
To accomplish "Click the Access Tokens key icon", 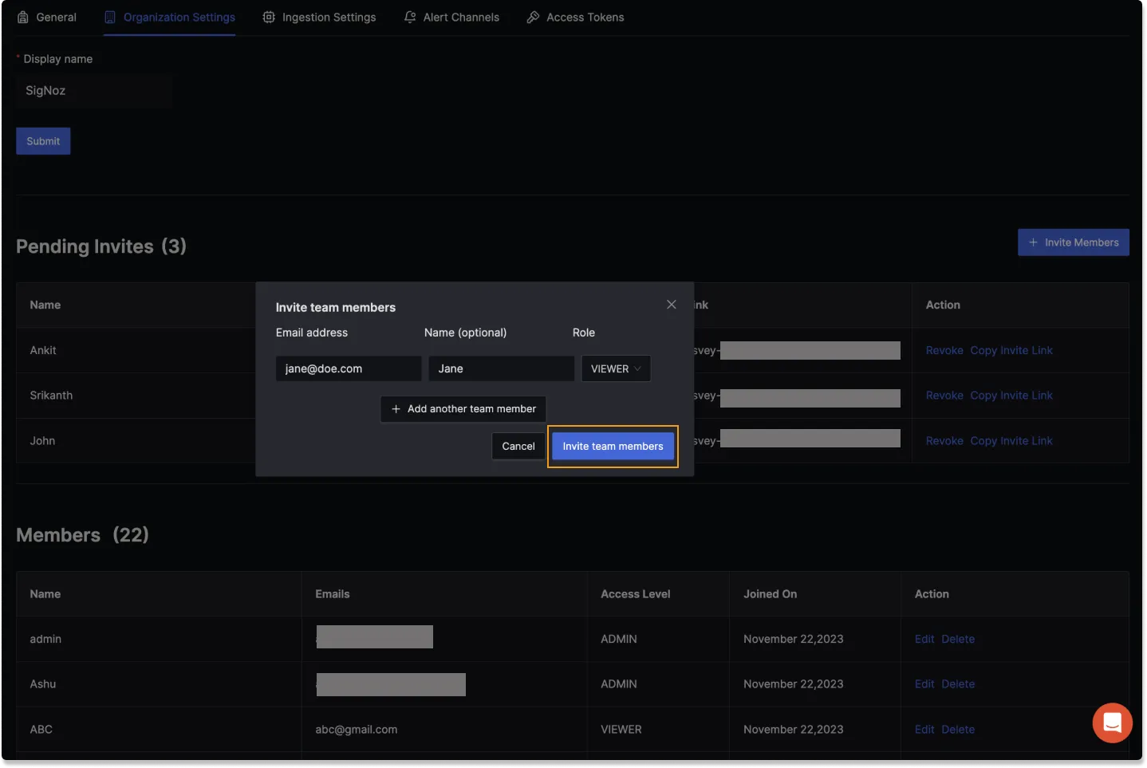I will click(x=533, y=17).
